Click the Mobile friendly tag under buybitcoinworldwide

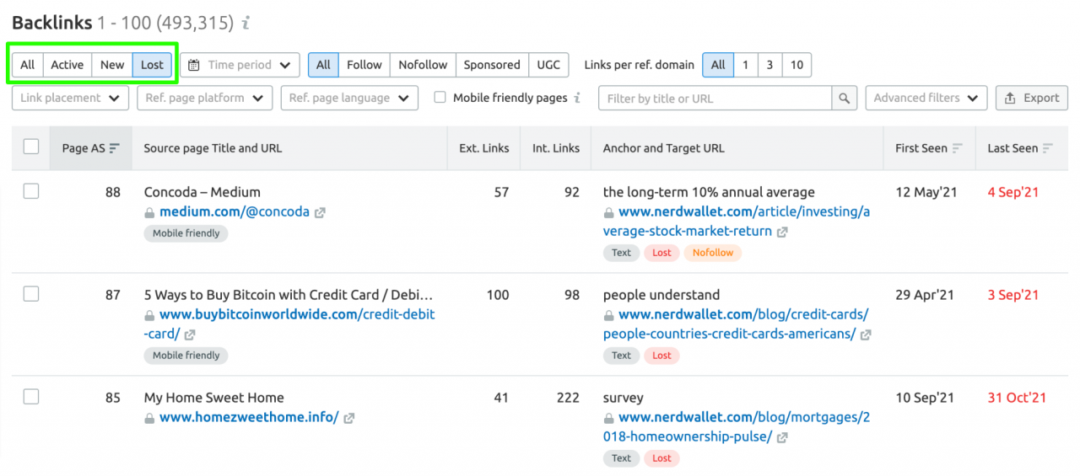point(186,356)
